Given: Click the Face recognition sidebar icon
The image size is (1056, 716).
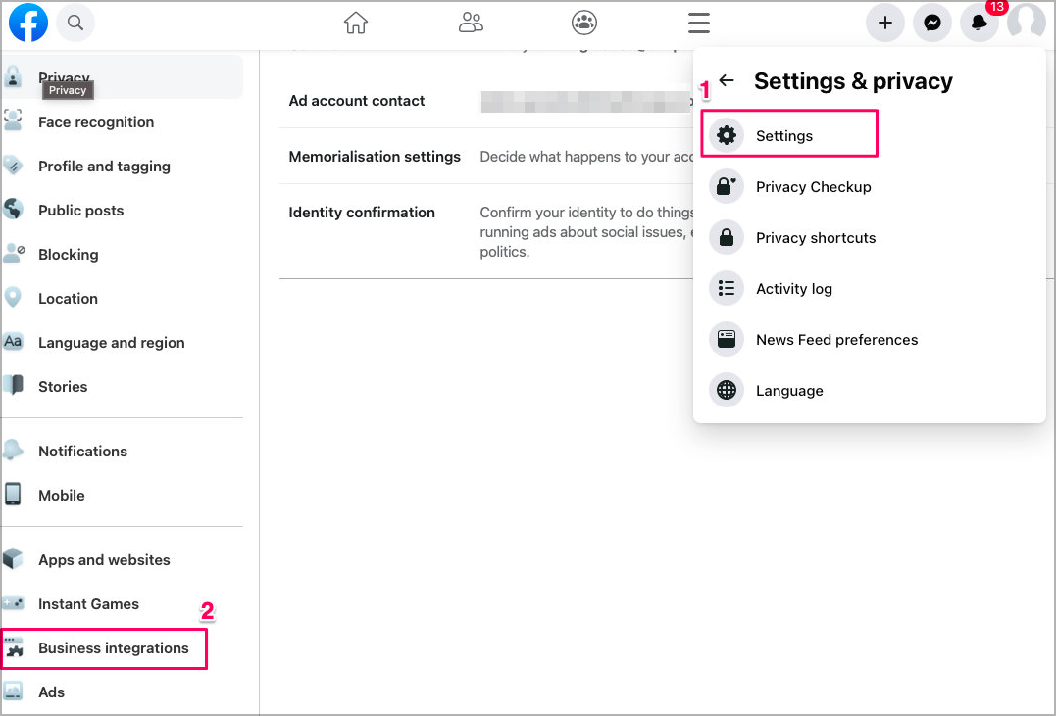Looking at the screenshot, I should click(13, 120).
